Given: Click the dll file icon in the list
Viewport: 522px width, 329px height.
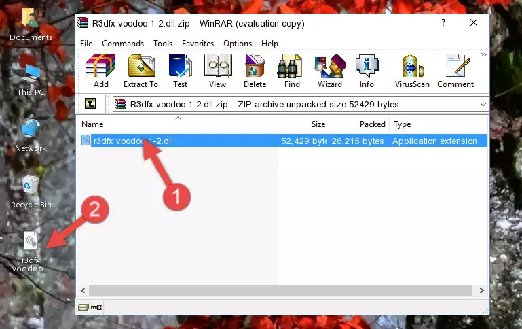Looking at the screenshot, I should (x=86, y=140).
